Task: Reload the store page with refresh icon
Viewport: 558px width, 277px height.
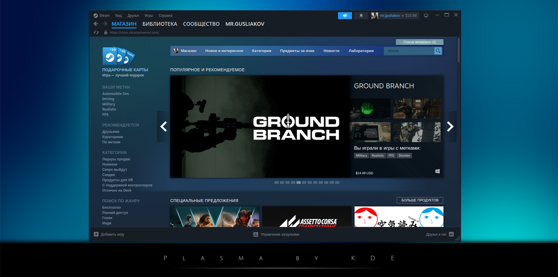Action: point(96,33)
